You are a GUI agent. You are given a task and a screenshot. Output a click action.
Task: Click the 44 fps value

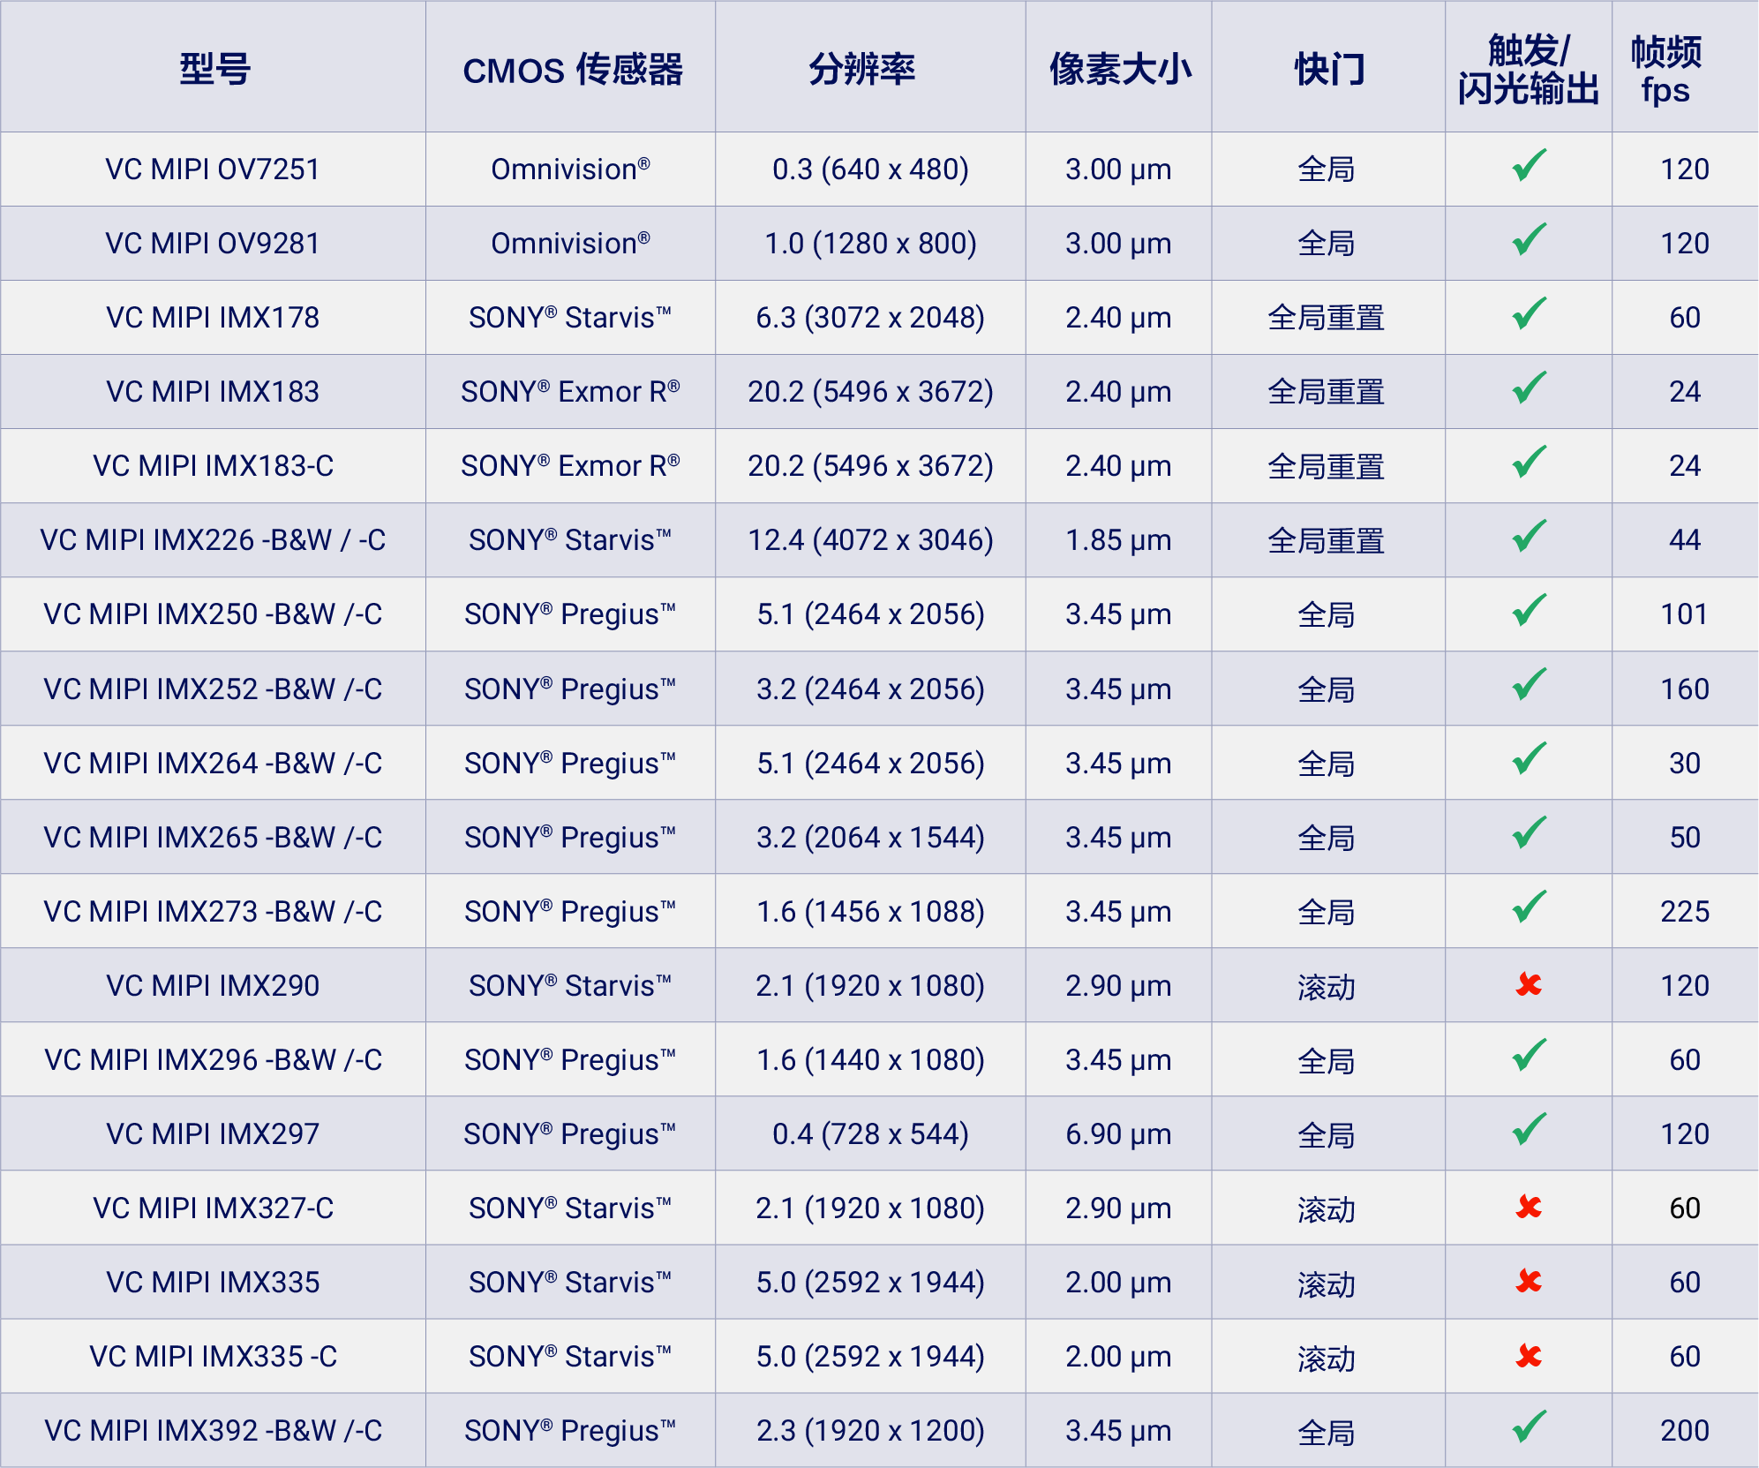click(1685, 539)
